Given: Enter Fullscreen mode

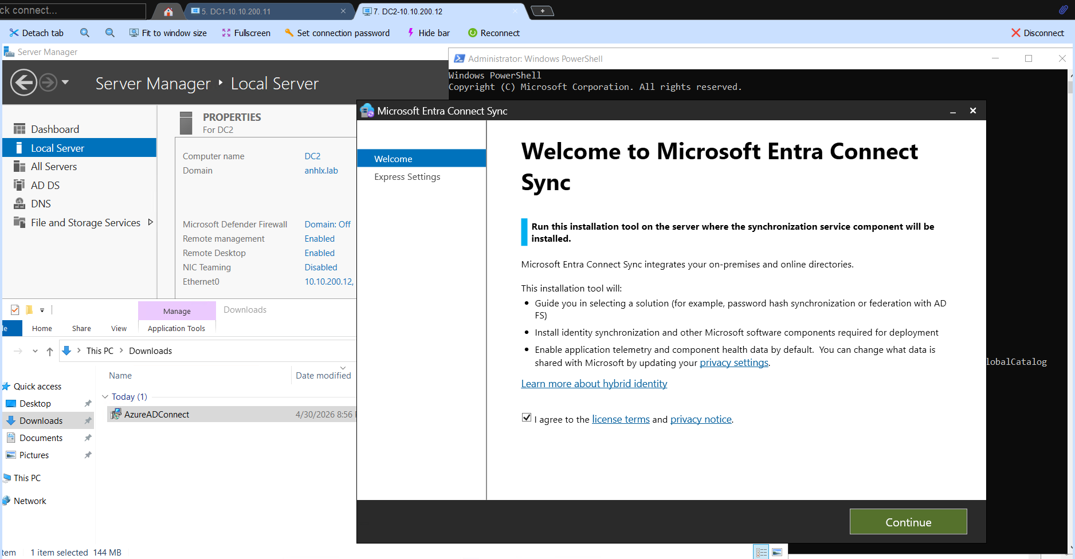Looking at the screenshot, I should pos(246,33).
